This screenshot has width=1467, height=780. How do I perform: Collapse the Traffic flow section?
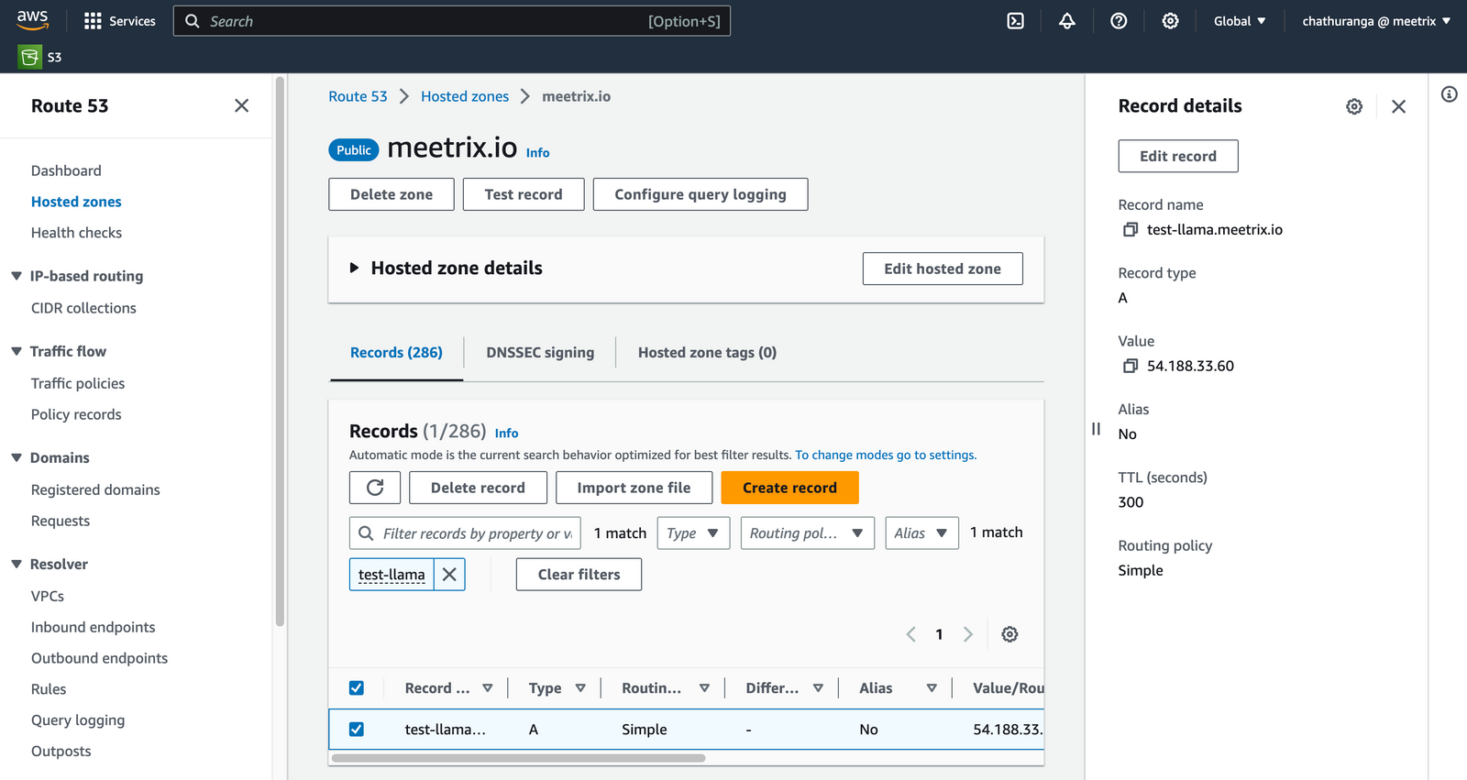tap(17, 351)
